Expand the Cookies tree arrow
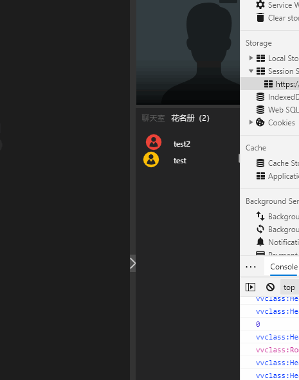299x380 pixels. [251, 122]
